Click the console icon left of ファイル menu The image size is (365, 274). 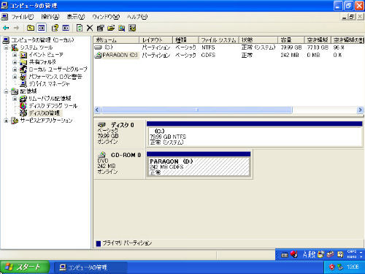tap(4, 17)
